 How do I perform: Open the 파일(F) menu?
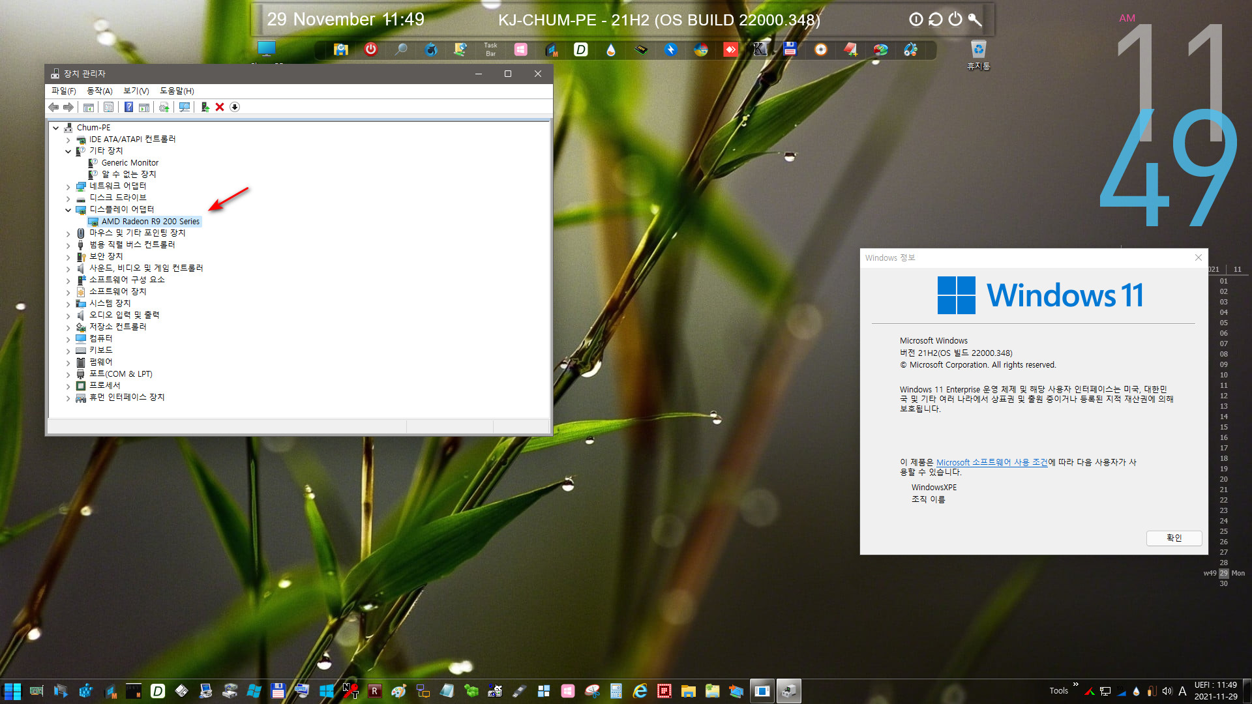click(63, 91)
